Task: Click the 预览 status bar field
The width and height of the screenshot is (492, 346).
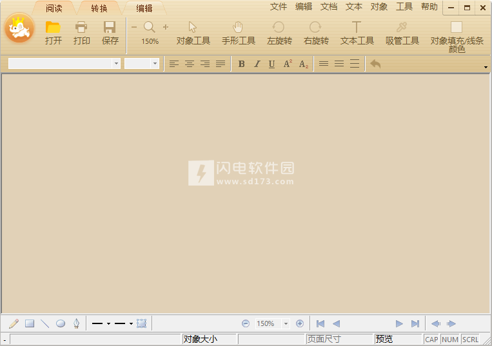Action: (398, 339)
